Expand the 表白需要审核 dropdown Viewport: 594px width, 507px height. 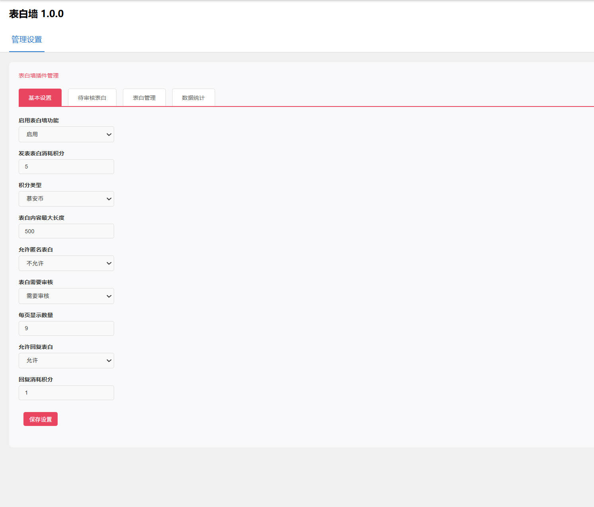[66, 296]
